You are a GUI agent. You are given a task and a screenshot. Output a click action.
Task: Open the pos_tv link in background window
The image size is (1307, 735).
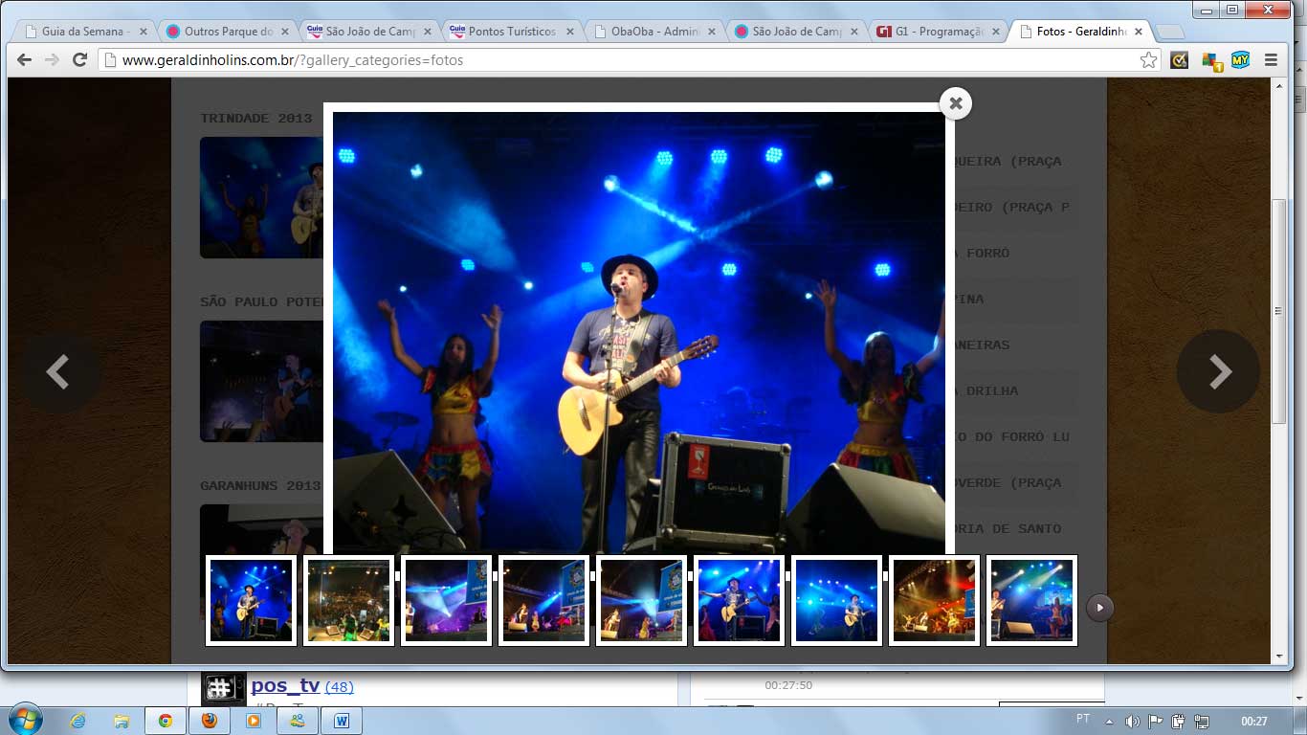285,686
